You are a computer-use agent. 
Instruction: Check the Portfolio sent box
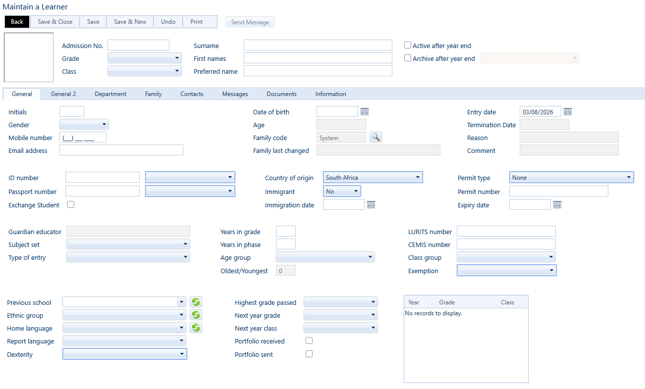[x=309, y=354]
